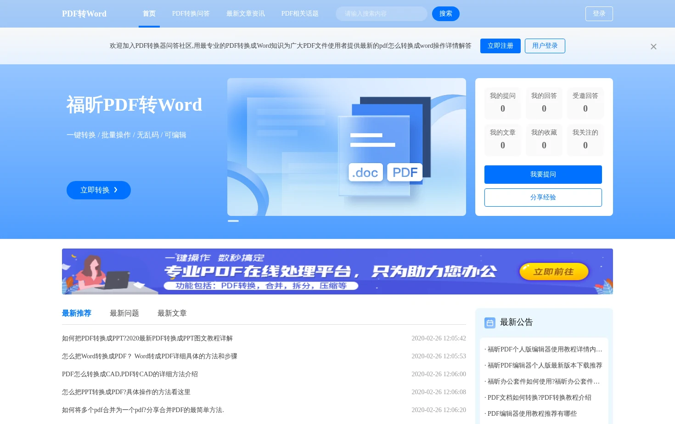Screen dimensions: 675x424
Task: Select the carousel slide indicator dash
Action: tap(233, 221)
